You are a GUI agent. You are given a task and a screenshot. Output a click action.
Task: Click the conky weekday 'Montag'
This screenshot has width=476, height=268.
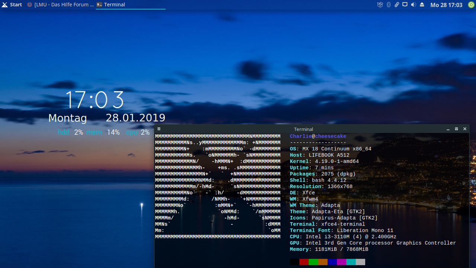68,118
